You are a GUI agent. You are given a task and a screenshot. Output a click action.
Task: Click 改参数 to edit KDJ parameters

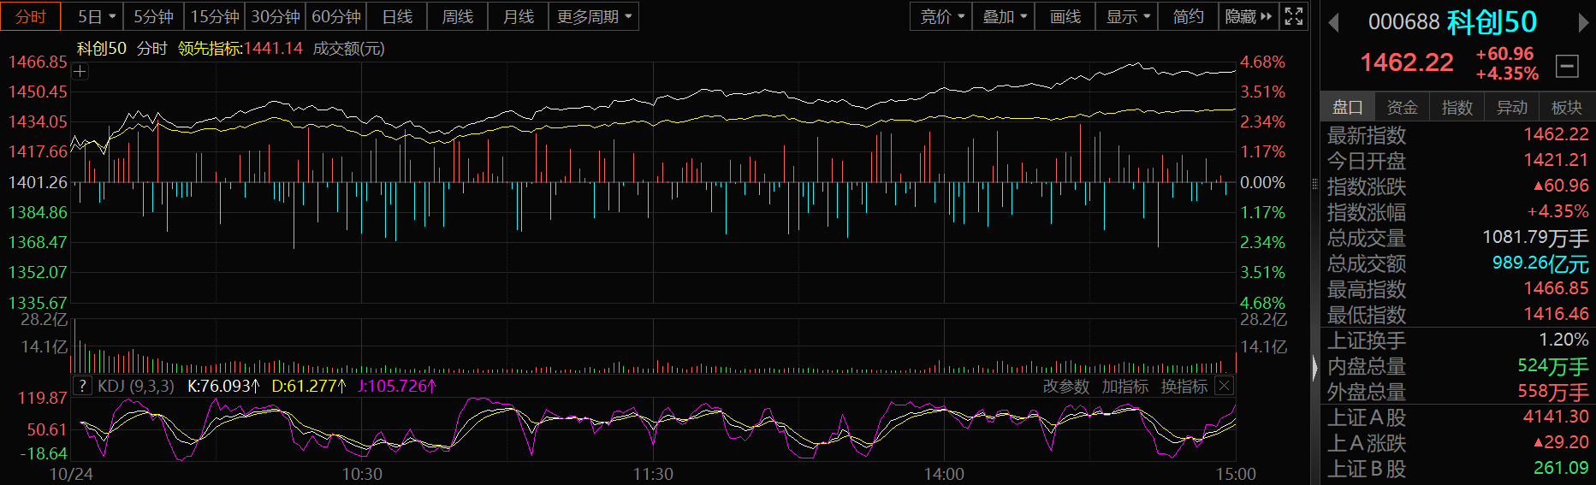pos(1065,387)
